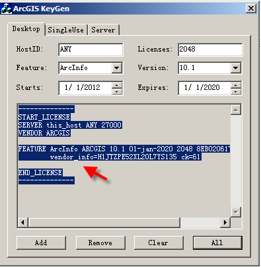Click the Version label
The width and height of the screenshot is (261, 267).
(153, 67)
